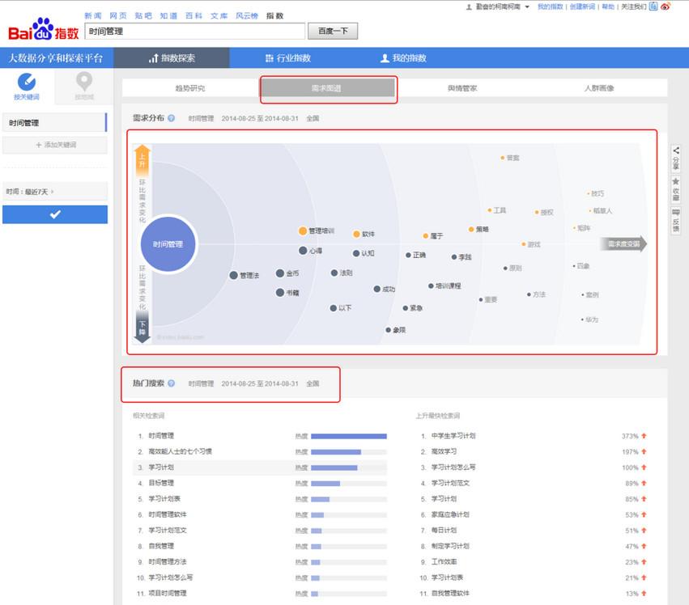Switch to the 舆情管家 tab
Image resolution: width=689 pixels, height=605 pixels.
click(462, 88)
